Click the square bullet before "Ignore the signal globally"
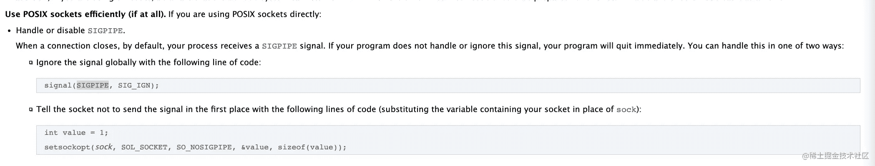Image resolution: width=875 pixels, height=166 pixels. pos(31,63)
